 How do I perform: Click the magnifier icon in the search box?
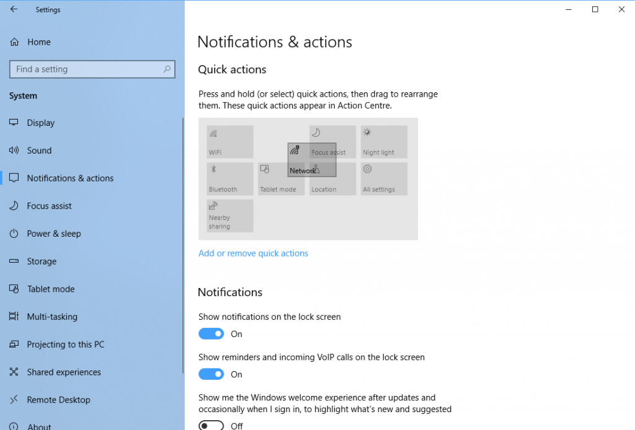tap(166, 69)
